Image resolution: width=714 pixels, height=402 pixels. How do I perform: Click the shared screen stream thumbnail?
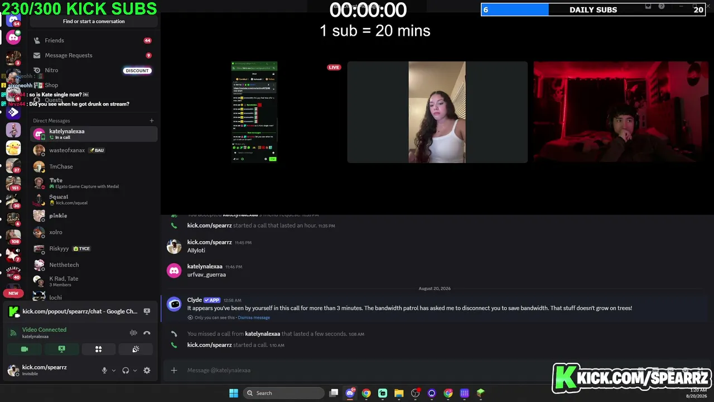point(254,112)
